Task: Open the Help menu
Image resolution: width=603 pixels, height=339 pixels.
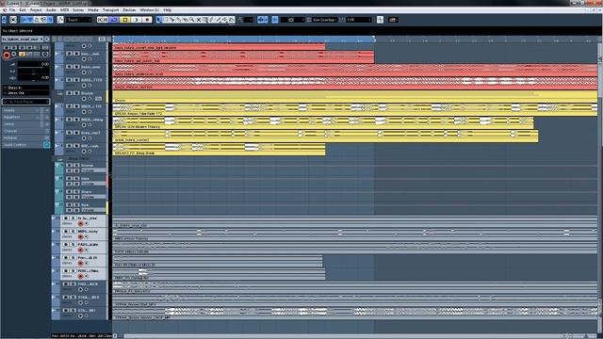Action: [168, 10]
